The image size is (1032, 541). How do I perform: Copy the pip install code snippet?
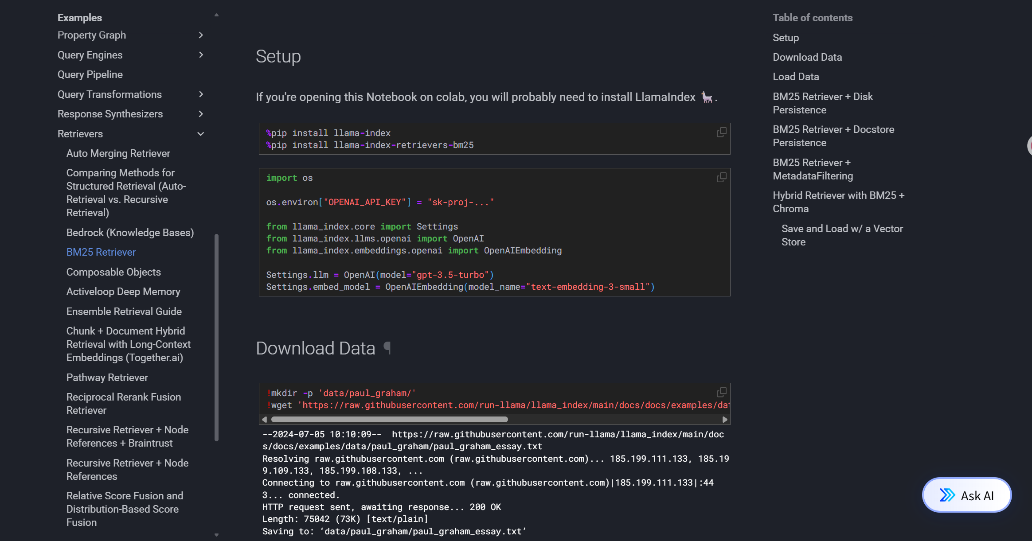[721, 132]
